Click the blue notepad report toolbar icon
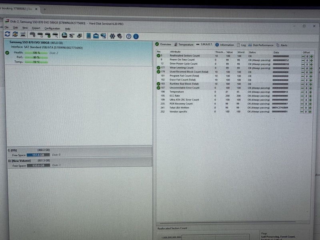The height and width of the screenshot is (240, 320). click(88, 36)
